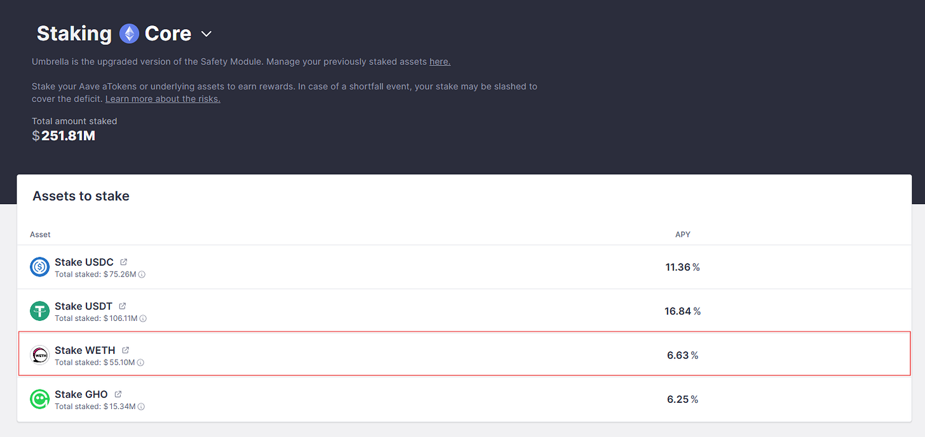The height and width of the screenshot is (437, 925).
Task: Expand the Core market dropdown chevron
Action: click(x=206, y=34)
